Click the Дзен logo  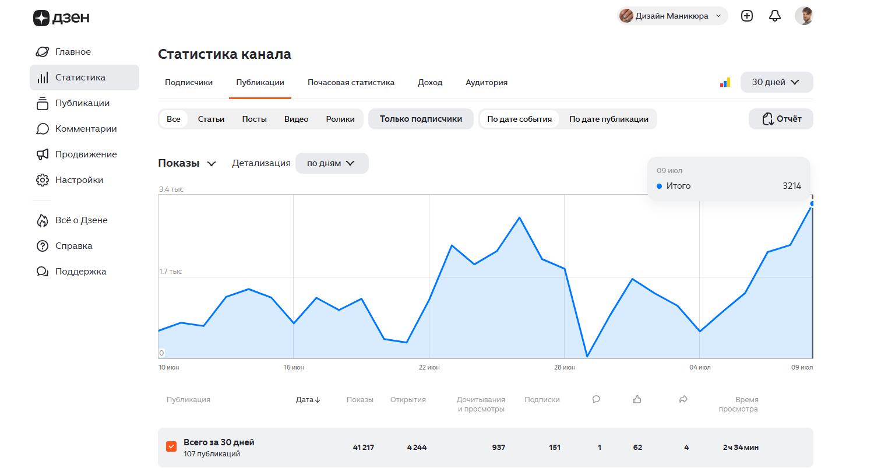61,18
